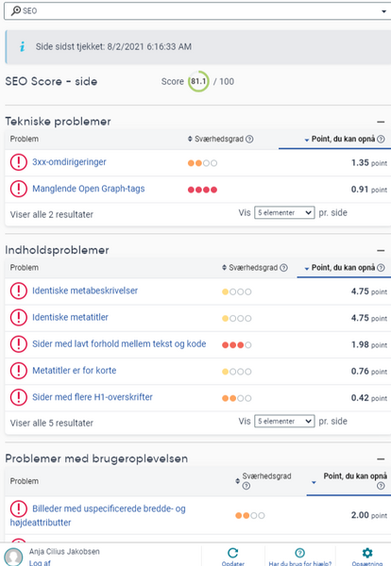The width and height of the screenshot is (391, 566).
Task: Collapse the Indholdsproblemer section
Action: point(381,251)
